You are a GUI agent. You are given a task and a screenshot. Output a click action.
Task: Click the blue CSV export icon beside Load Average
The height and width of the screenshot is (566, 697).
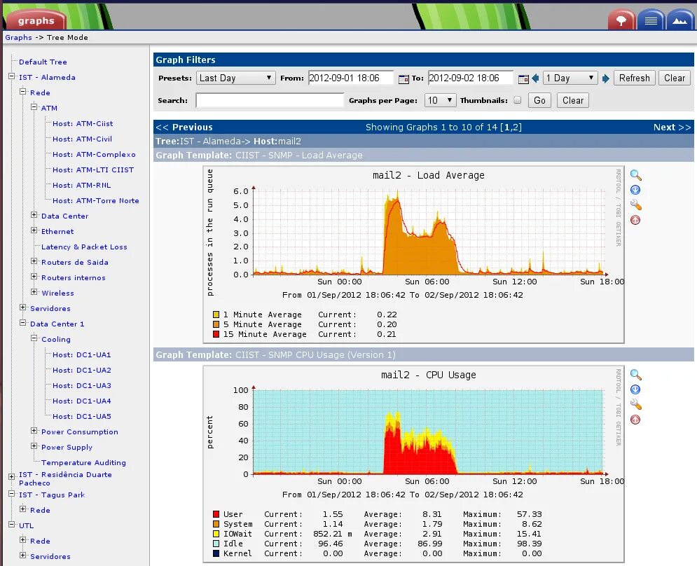coord(635,191)
